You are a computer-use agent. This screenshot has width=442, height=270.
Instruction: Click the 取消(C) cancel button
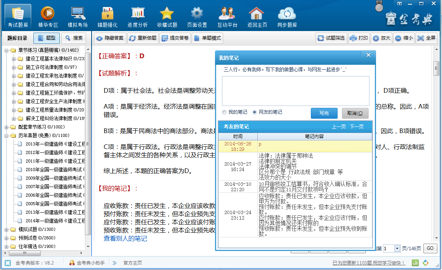coord(355,113)
